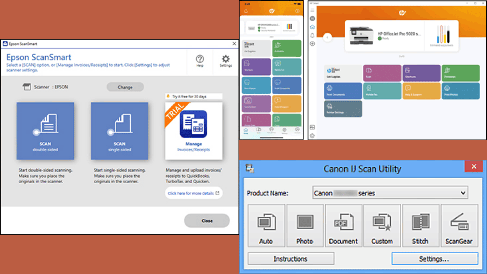The image size is (487, 274).
Task: Open the Help & Support tile in HP Smart desktop
Action: coord(421,91)
